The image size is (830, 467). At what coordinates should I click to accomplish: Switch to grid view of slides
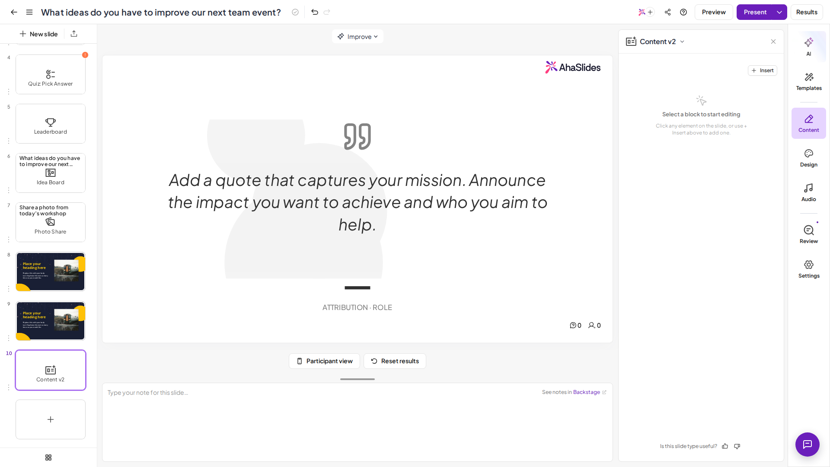(x=48, y=457)
